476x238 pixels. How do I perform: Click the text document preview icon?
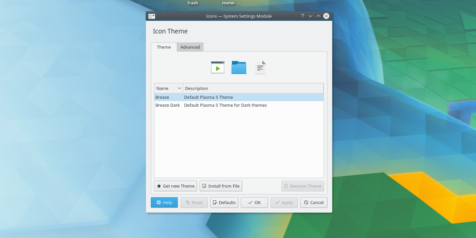pyautogui.click(x=260, y=67)
